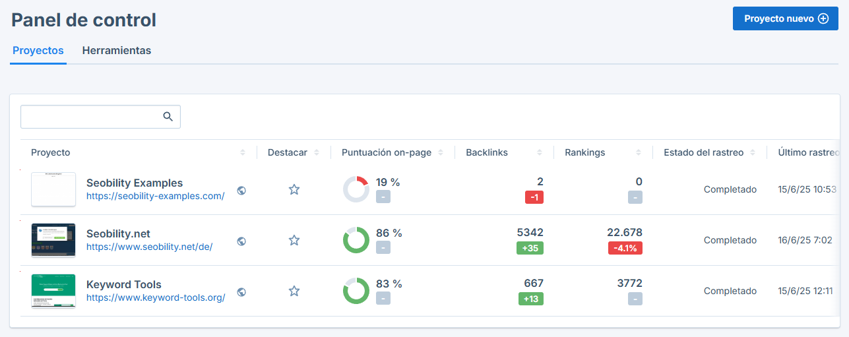Click Completado status for Seobility Examples

(x=730, y=189)
